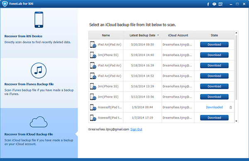The image size is (249, 161).
Task: Download the iPad Air 5/20/2014 09:50 backup
Action: [x=214, y=45]
